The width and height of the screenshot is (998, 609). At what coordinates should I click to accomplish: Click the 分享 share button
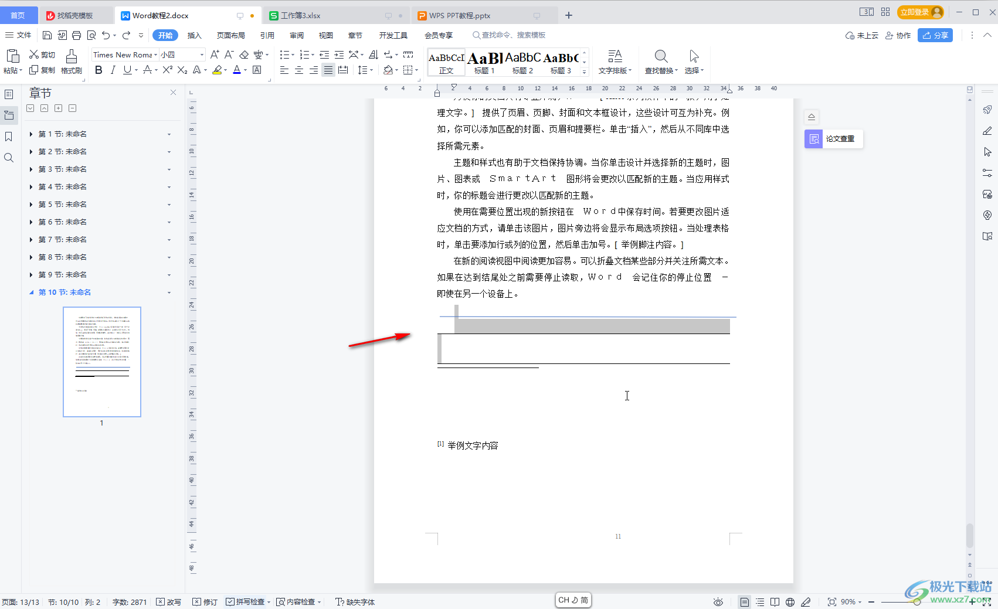[935, 35]
